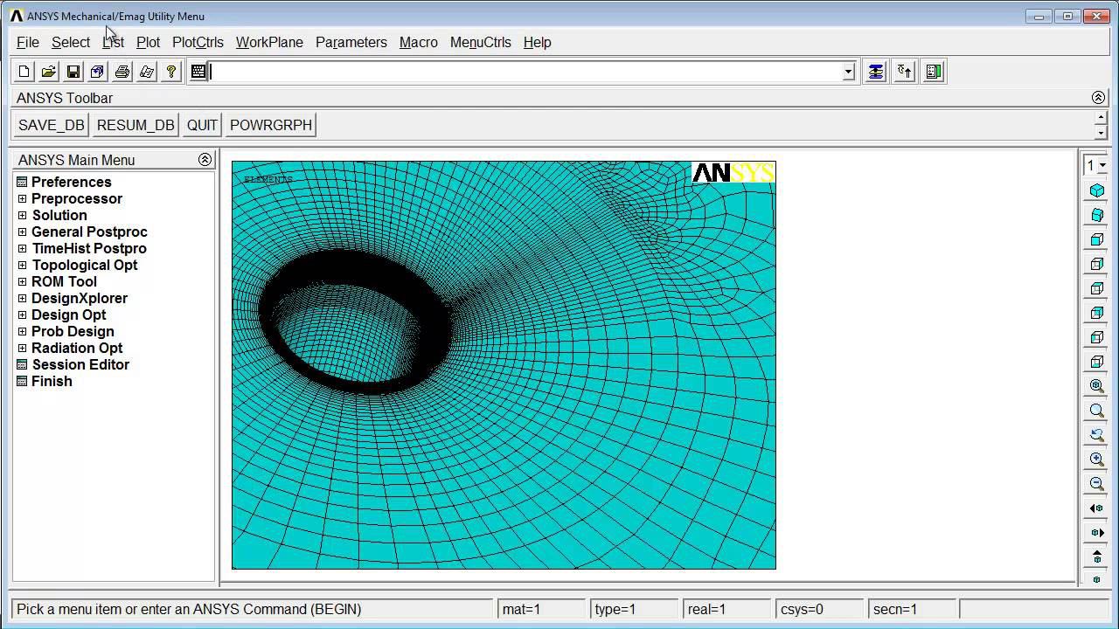Open ANSYS Help question mark icon
Screen dimensions: 1119x629
(171, 72)
